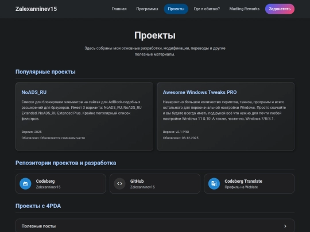Image resolution: width=310 pixels, height=232 pixels.
Task: Select the active Проекты nav tab
Action: pos(176,9)
